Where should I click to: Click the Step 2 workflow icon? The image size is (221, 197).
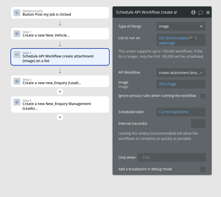(17, 55)
